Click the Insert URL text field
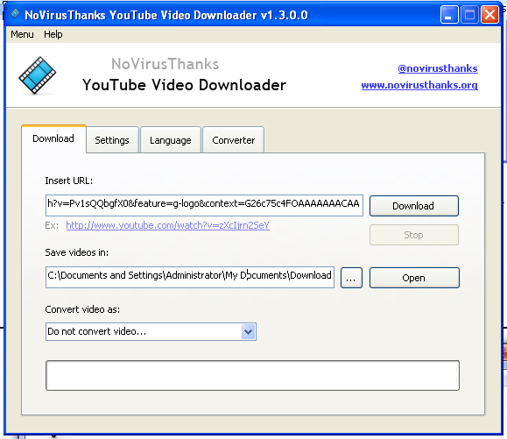The height and width of the screenshot is (439, 507). 204,205
